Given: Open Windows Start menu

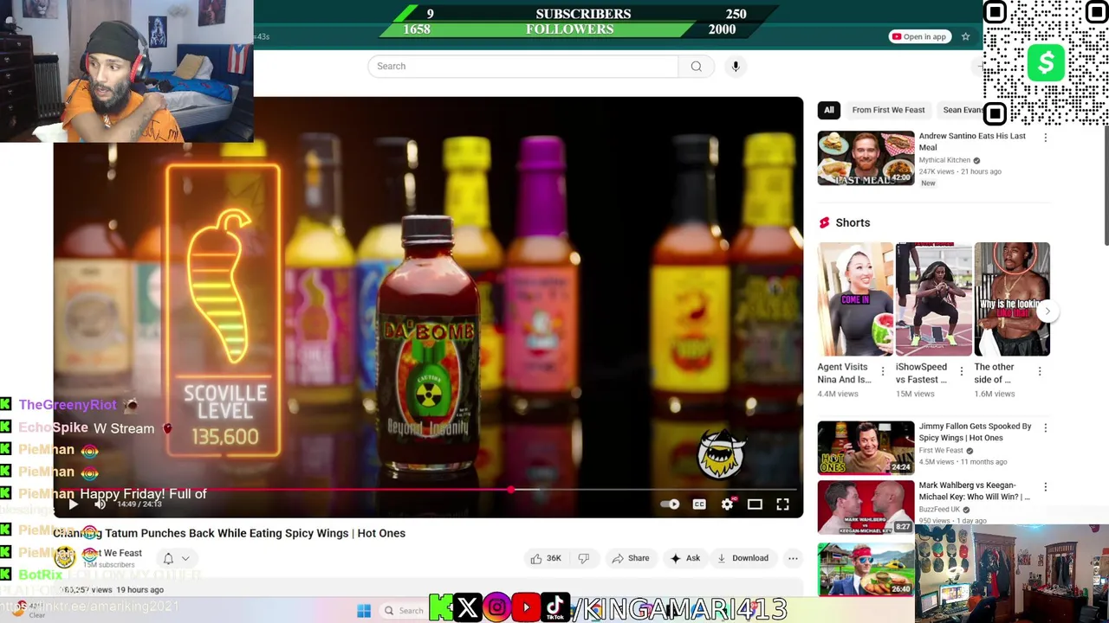Looking at the screenshot, I should point(364,611).
